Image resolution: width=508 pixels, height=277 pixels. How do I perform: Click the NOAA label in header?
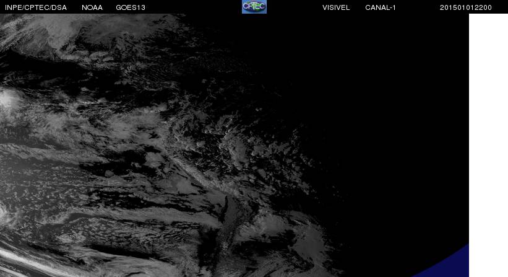92,7
